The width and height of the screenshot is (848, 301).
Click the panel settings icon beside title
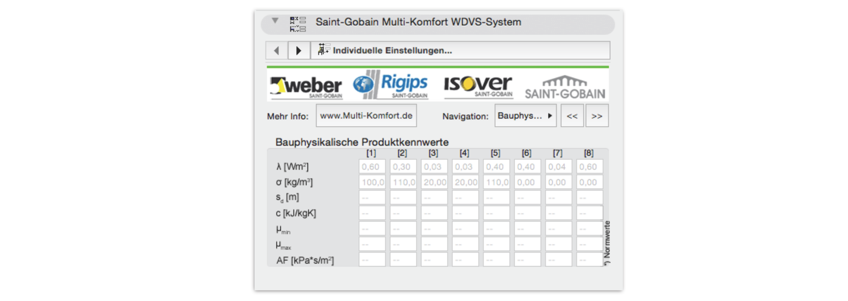(297, 24)
